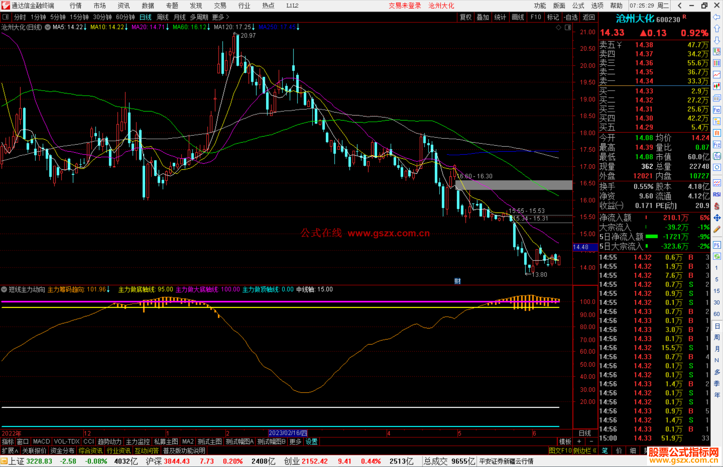This screenshot has width=723, height=467.
Task: Switch to the MACD indicator tab
Action: (x=41, y=442)
